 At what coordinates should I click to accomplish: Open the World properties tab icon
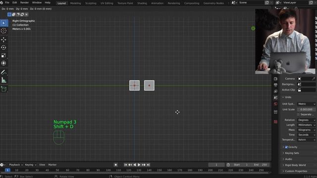[275, 104]
